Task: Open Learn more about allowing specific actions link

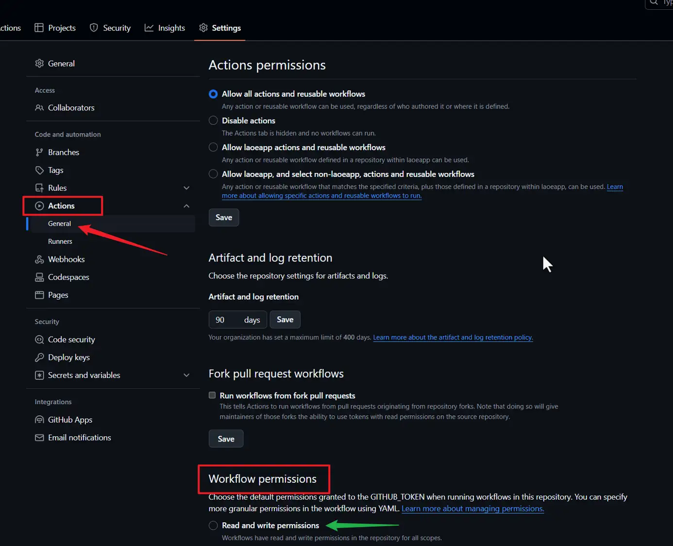Action: coord(321,196)
